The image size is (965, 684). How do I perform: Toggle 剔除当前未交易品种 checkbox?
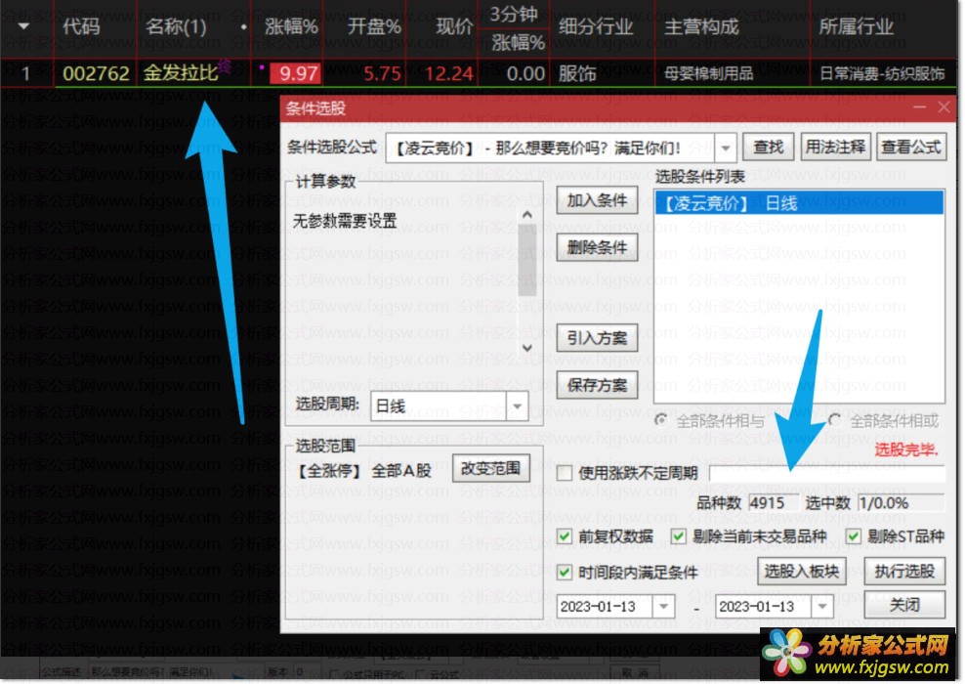pyautogui.click(x=678, y=536)
